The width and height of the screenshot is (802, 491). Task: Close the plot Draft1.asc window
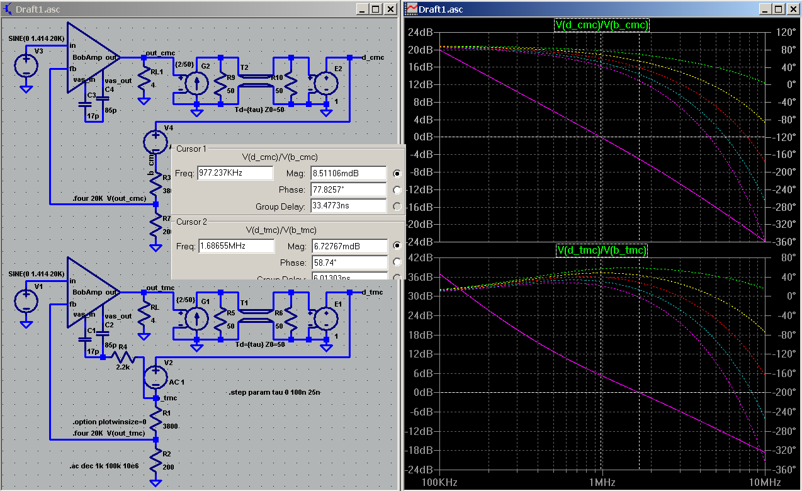[794, 9]
